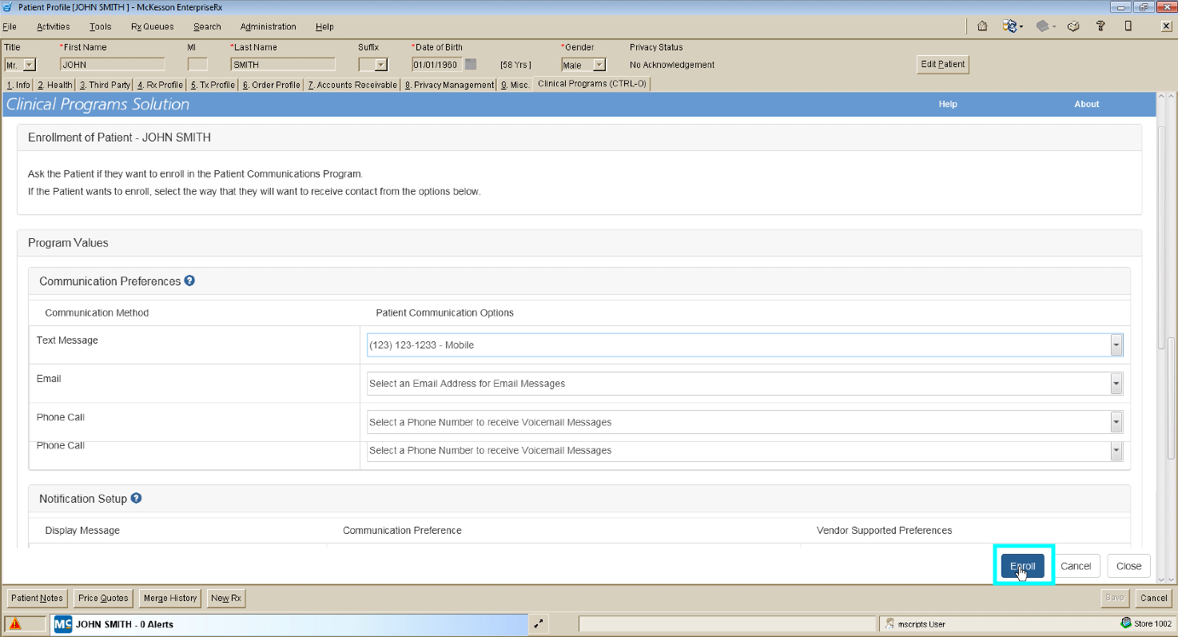Click the Close button beside Cancel
The height and width of the screenshot is (637, 1178).
click(1129, 566)
